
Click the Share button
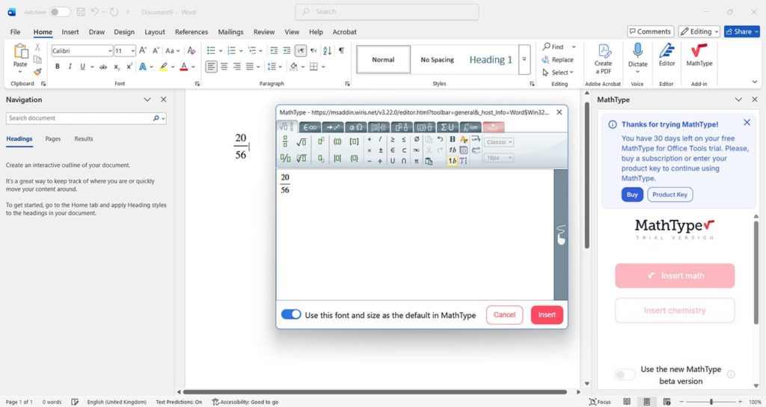[741, 31]
